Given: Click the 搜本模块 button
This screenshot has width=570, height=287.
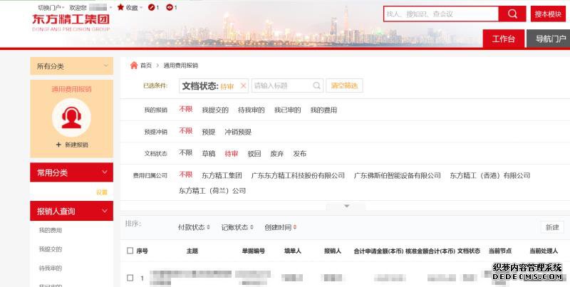Looking at the screenshot, I should pyautogui.click(x=548, y=14).
